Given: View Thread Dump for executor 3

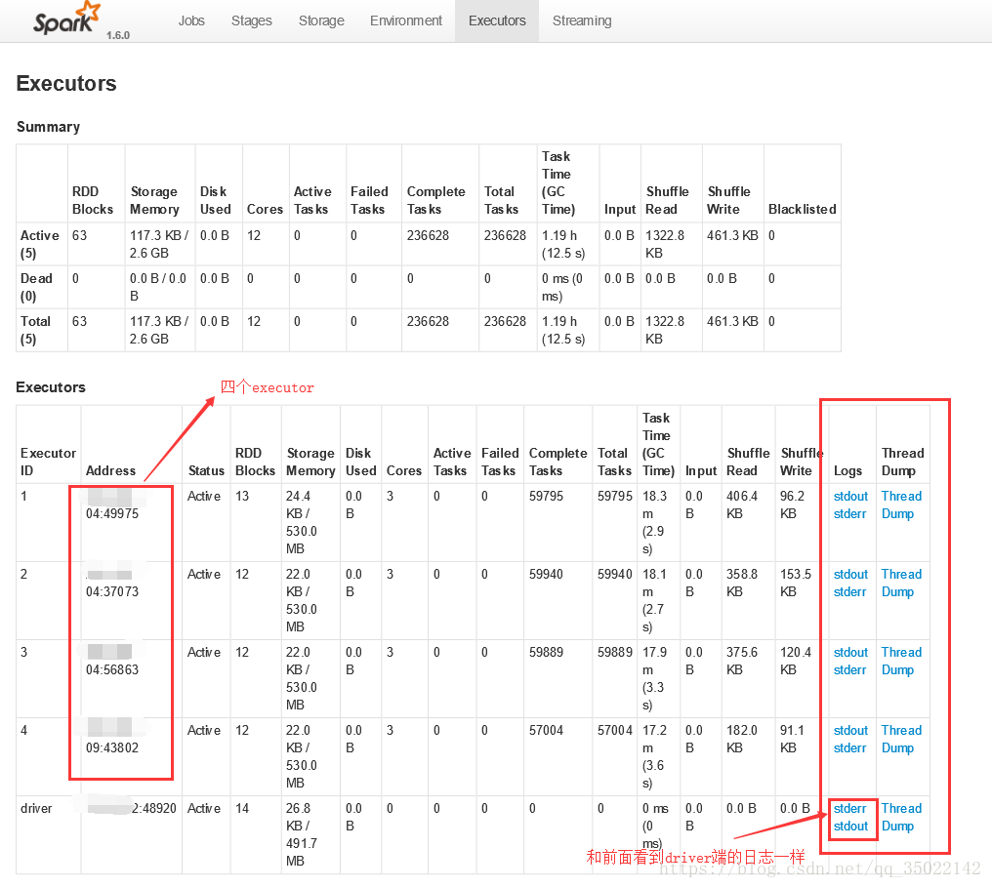Looking at the screenshot, I should tap(901, 661).
